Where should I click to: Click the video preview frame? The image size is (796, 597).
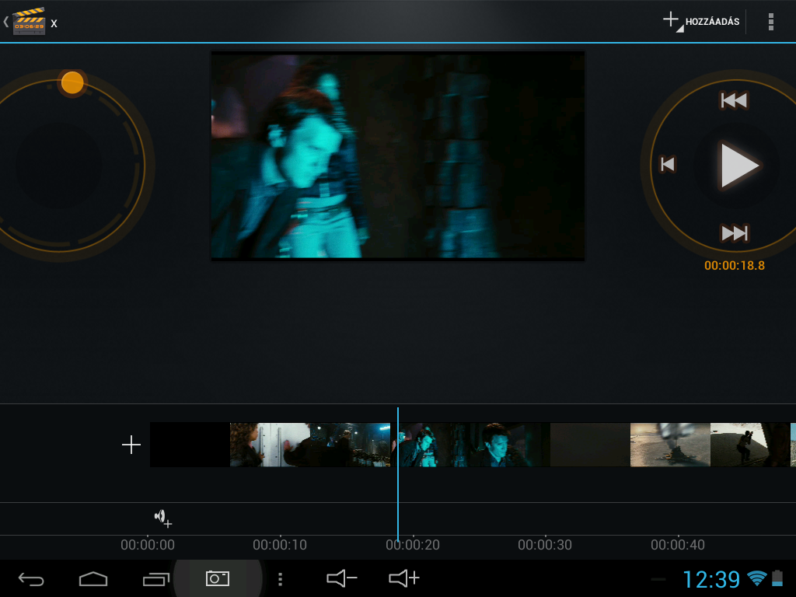(x=397, y=155)
